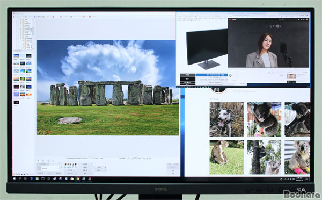Launch File Explorer from the taskbar

37,179
